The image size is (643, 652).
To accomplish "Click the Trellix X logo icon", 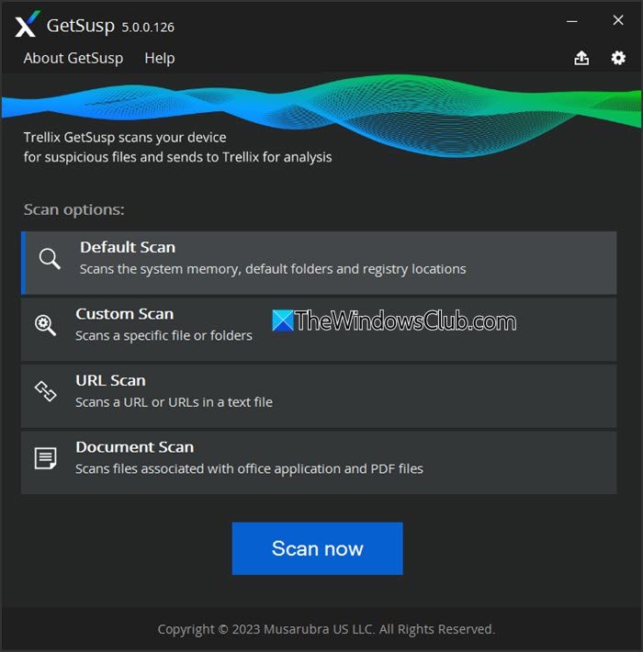I will coord(28,24).
